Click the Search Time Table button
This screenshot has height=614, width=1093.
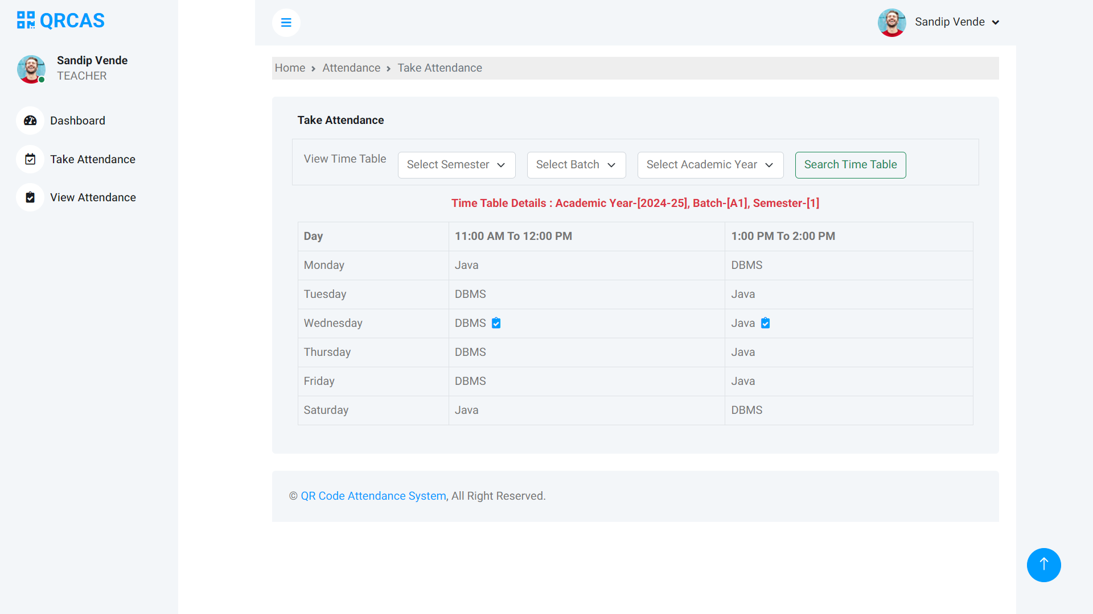pos(850,165)
